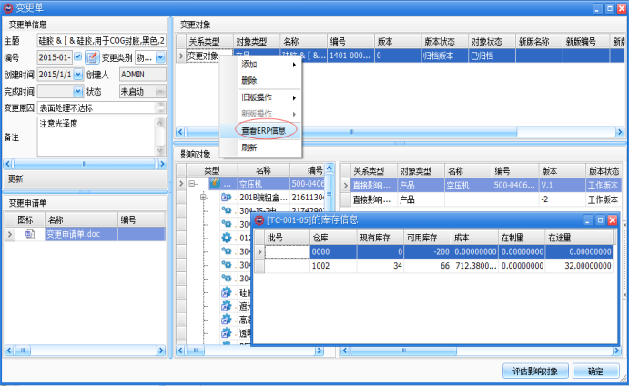
Task: Slide the 变更单信息 panel horizontal scrollbar thumb
Action: click(x=85, y=164)
